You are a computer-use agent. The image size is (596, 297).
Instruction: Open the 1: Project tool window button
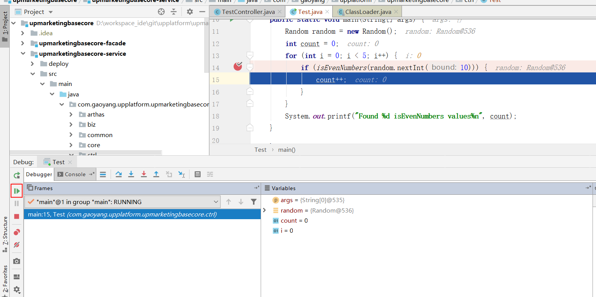5,27
